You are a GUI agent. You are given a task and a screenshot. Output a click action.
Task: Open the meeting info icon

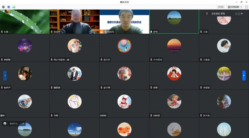3,7
